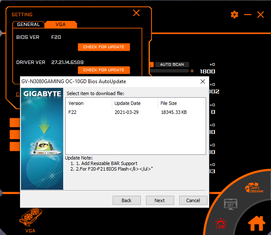Click the GIGABYTE banner image
The image size is (271, 235).
click(x=42, y=139)
